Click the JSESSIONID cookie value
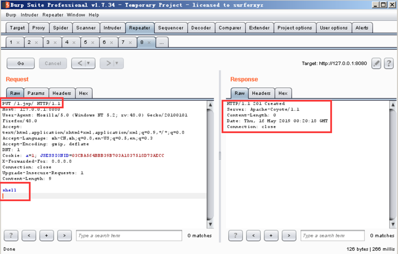 (x=118, y=155)
